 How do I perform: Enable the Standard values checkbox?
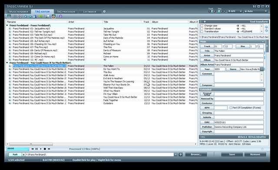click(202, 29)
